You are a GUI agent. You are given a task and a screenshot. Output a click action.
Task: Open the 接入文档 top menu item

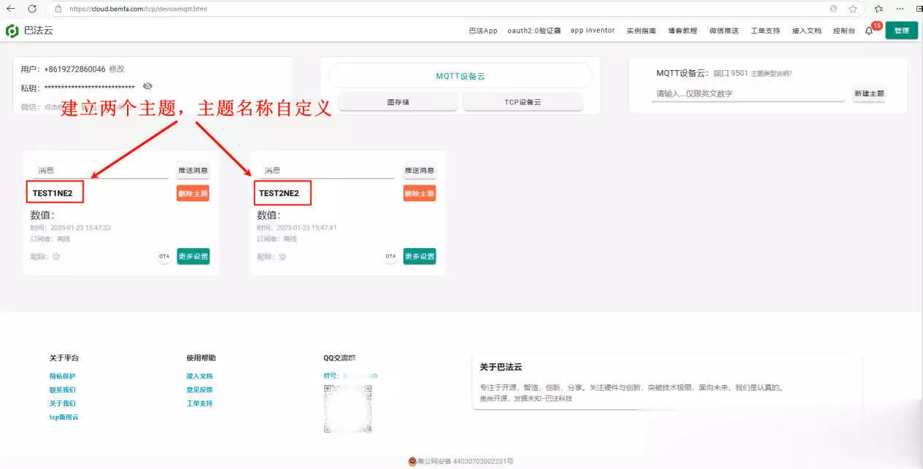(x=807, y=31)
